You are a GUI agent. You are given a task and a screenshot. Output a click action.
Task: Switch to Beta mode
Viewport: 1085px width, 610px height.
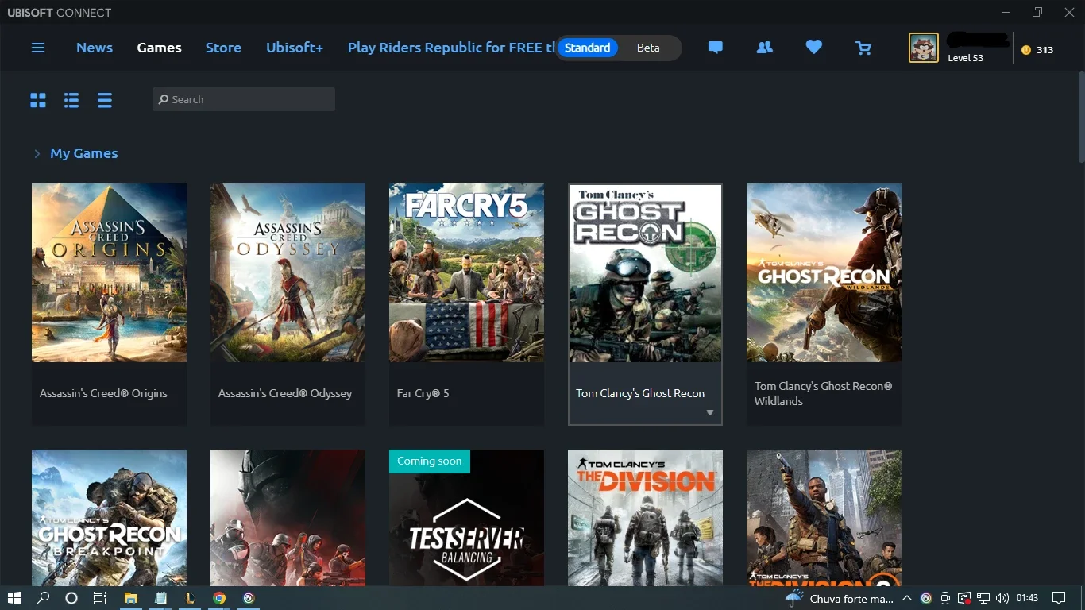pos(648,48)
